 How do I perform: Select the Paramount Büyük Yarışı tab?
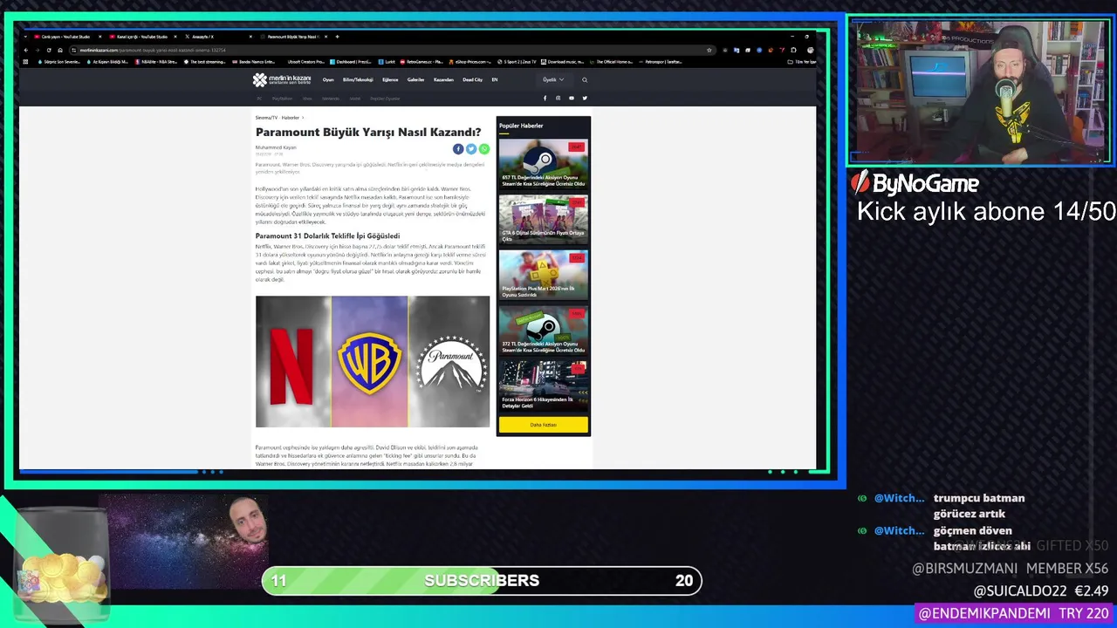294,37
